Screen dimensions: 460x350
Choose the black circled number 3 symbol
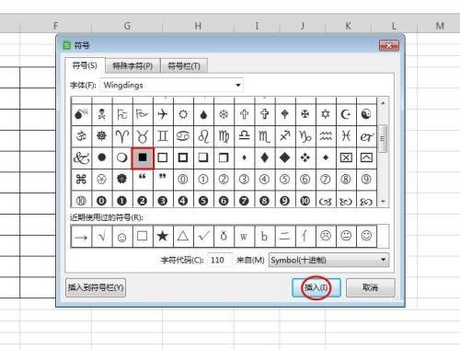[x=163, y=200]
